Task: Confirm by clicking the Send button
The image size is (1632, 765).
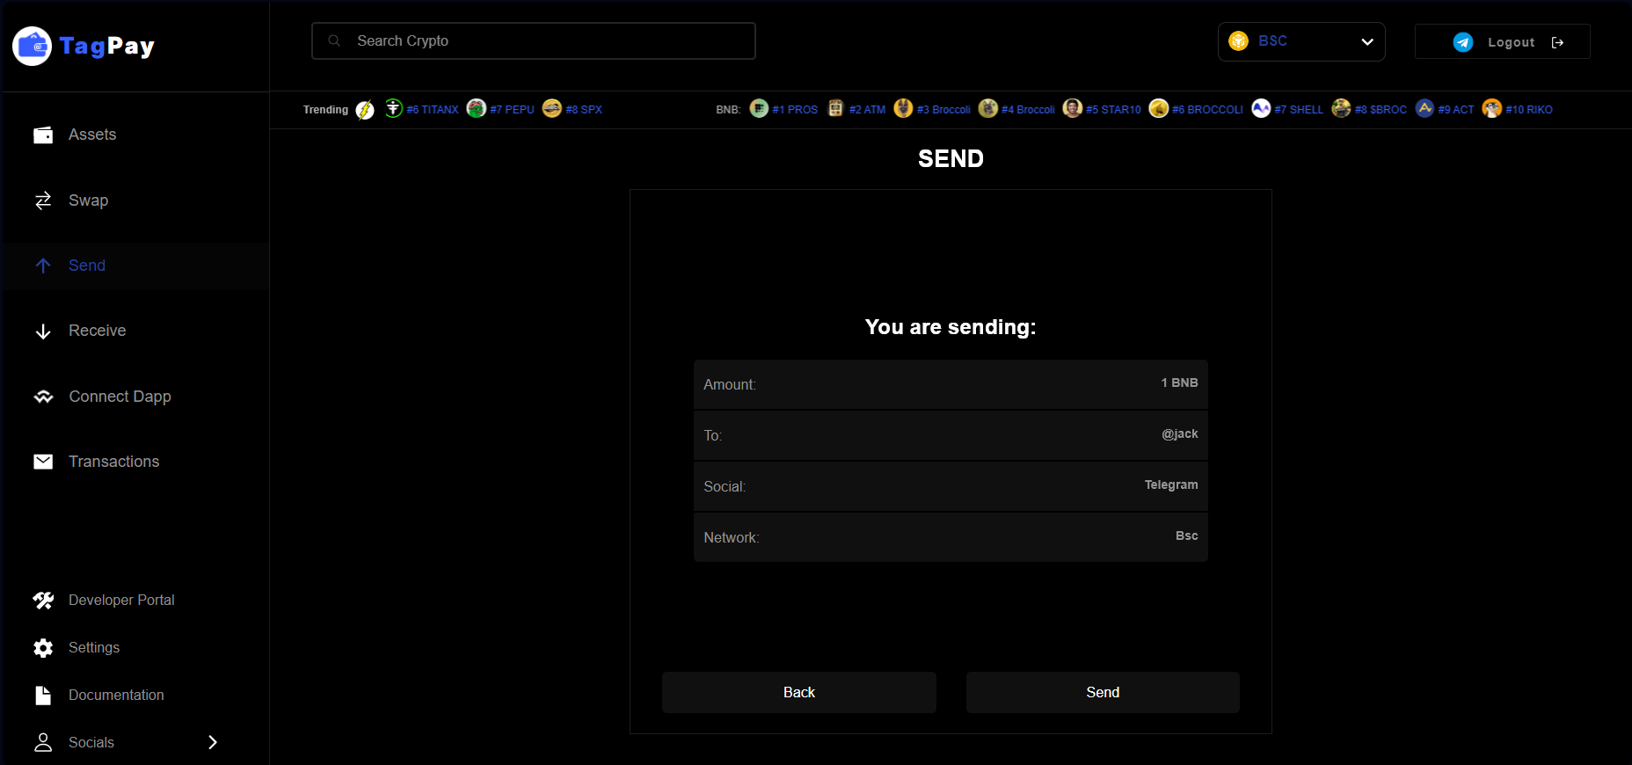Action: 1102,693
